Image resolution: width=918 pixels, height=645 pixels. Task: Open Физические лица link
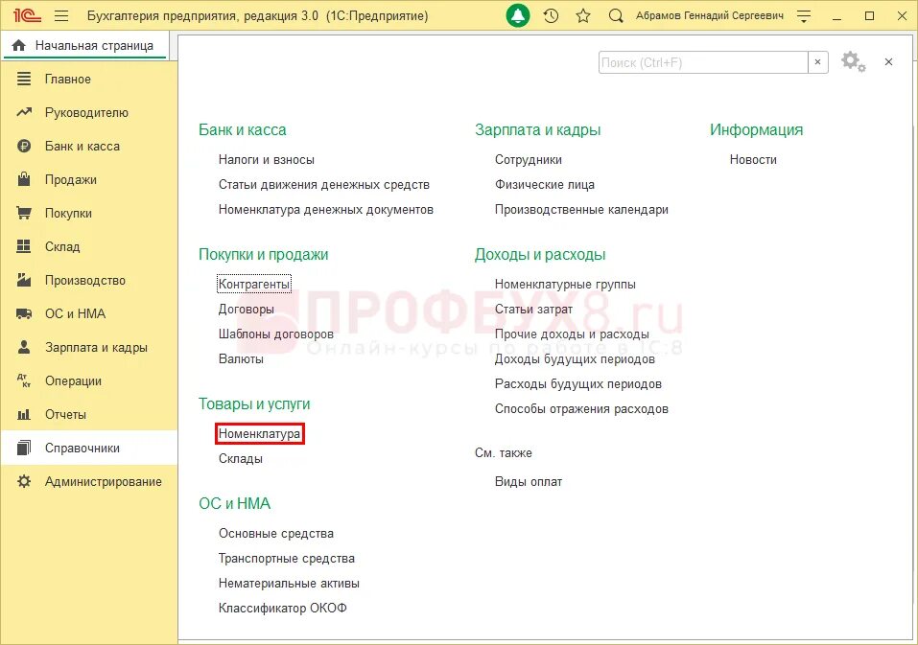click(x=545, y=185)
